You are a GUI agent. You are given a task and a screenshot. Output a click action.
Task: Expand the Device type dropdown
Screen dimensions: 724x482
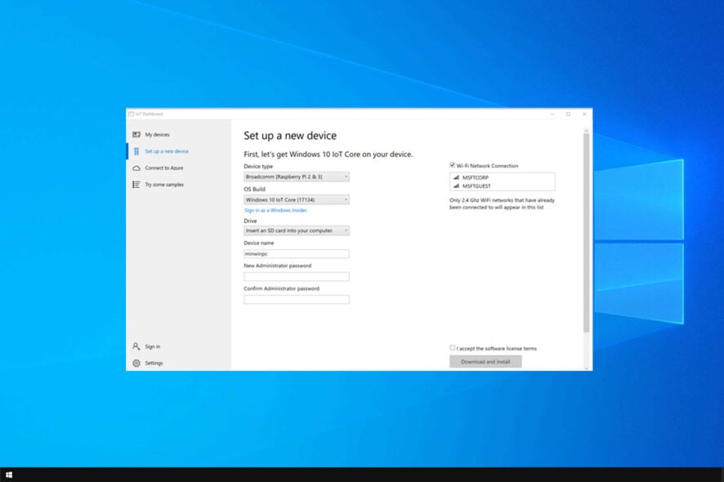(297, 176)
